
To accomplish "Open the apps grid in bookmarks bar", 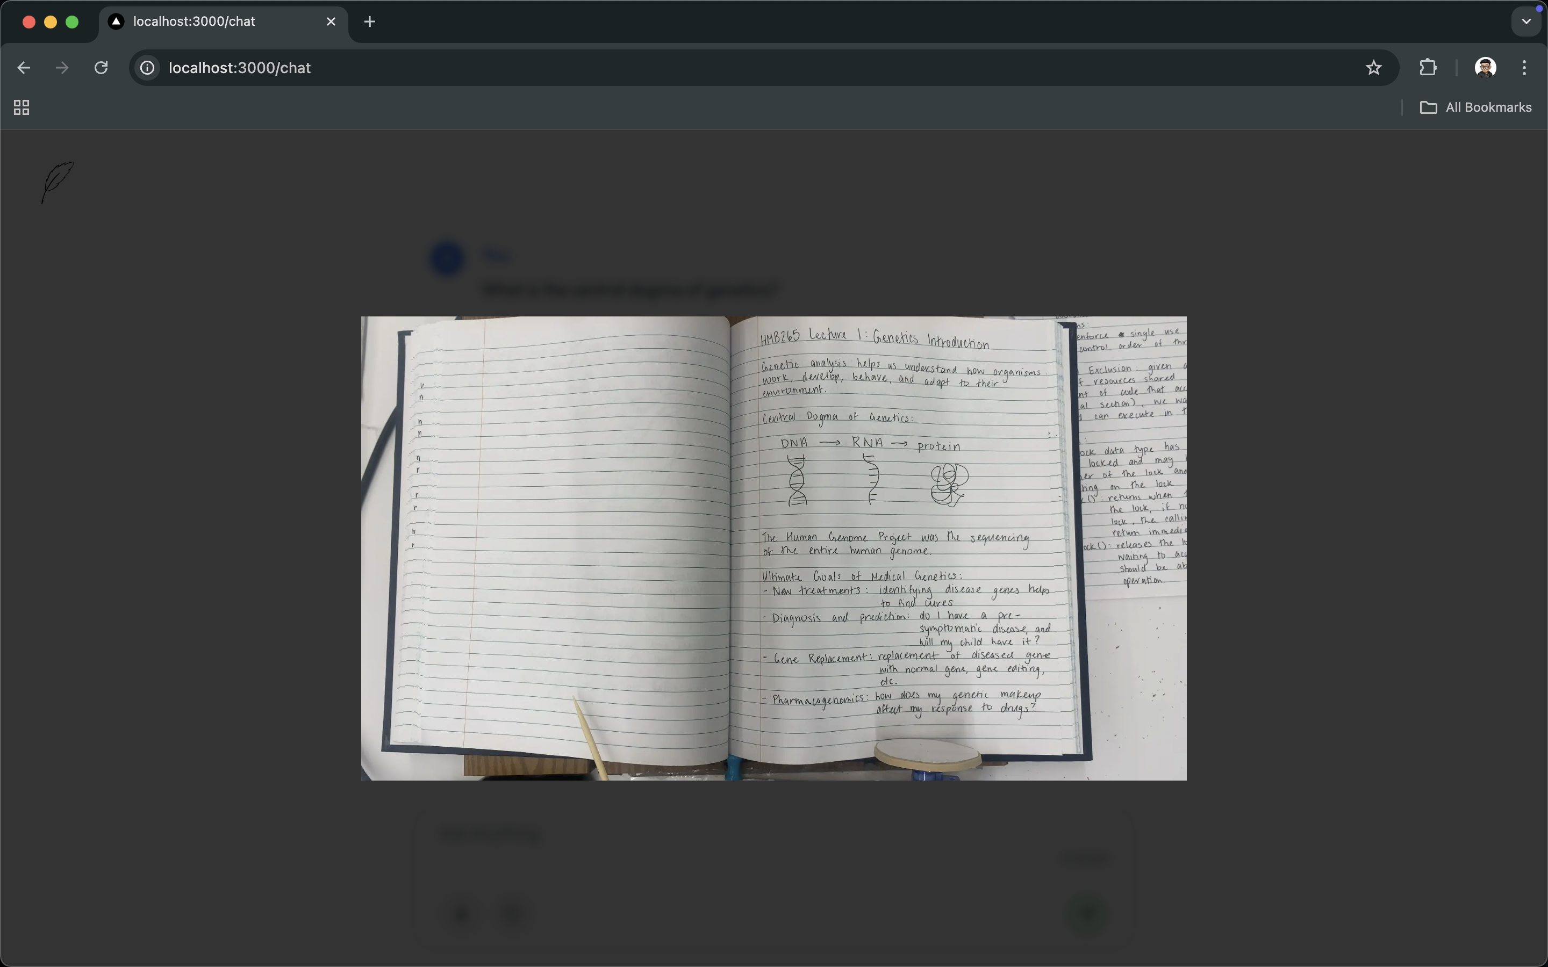I will point(21,107).
